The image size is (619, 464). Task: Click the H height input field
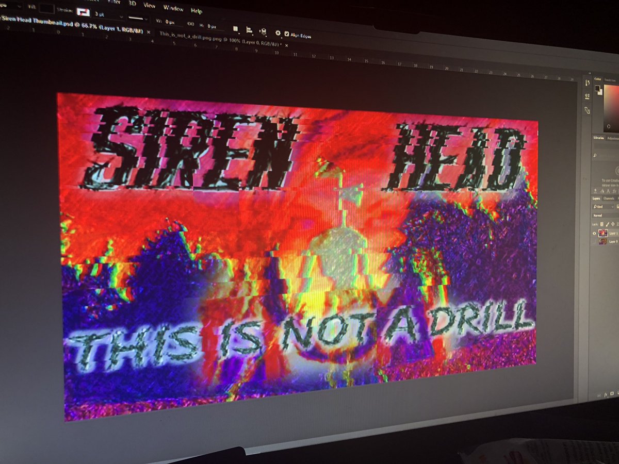pos(216,26)
